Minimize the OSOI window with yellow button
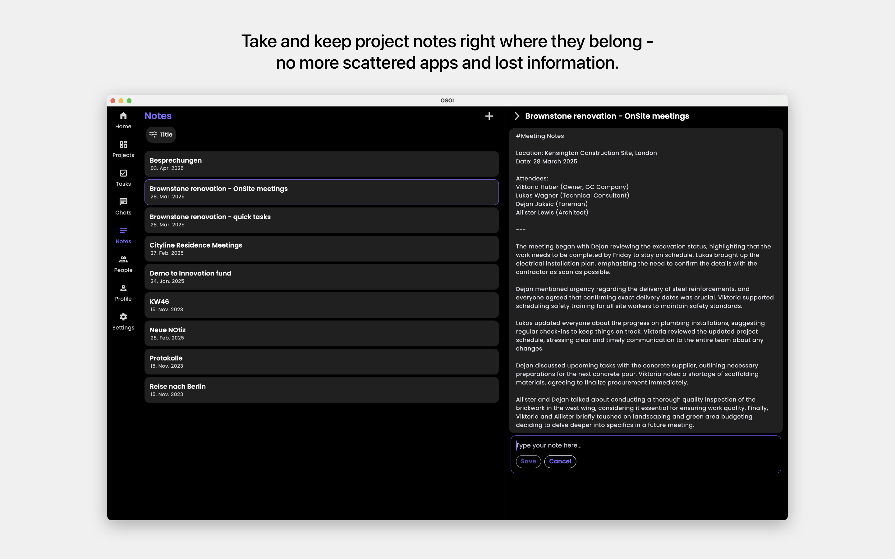This screenshot has height=559, width=895. tap(121, 101)
